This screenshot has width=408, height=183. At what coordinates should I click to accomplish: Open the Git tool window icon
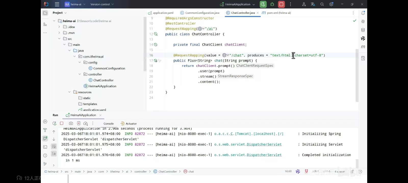click(x=45, y=164)
